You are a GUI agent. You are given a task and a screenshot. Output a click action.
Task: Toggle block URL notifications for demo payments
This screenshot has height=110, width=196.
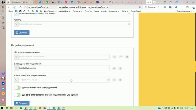[17, 95]
